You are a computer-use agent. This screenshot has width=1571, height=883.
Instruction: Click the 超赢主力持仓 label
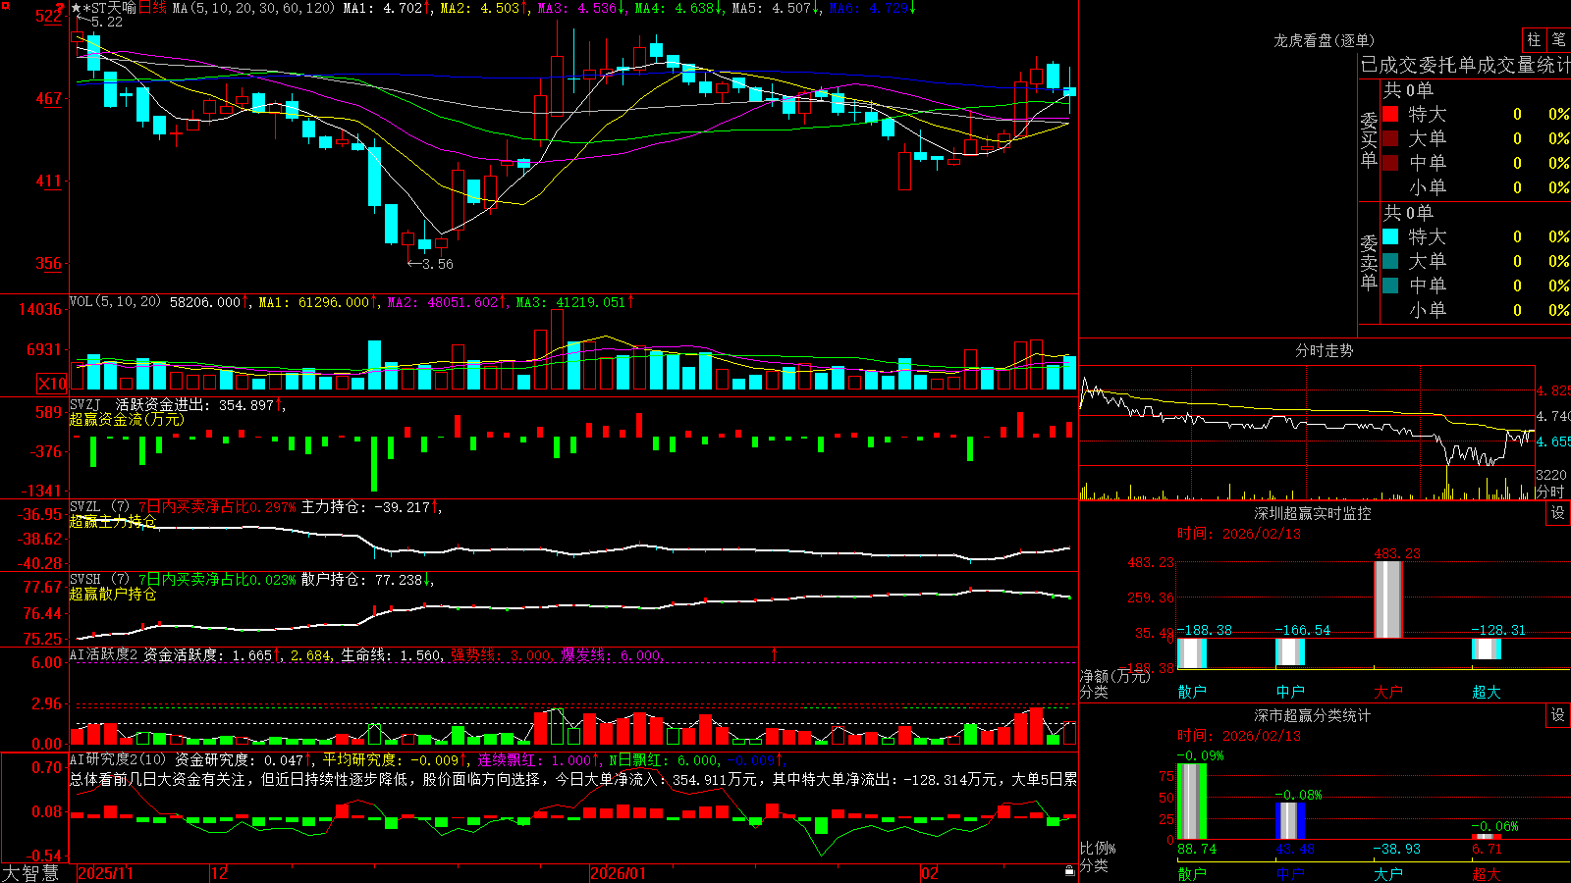click(113, 521)
